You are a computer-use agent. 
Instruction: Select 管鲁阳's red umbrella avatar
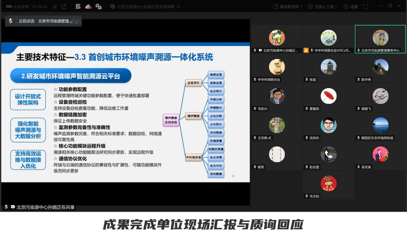point(329,96)
